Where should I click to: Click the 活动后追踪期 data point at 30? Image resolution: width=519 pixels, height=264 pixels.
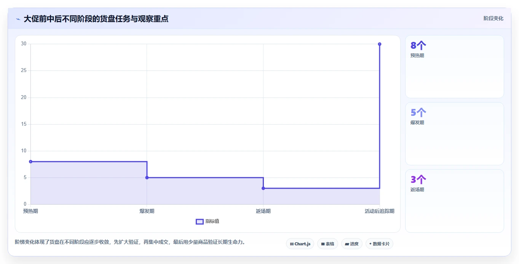coord(380,44)
